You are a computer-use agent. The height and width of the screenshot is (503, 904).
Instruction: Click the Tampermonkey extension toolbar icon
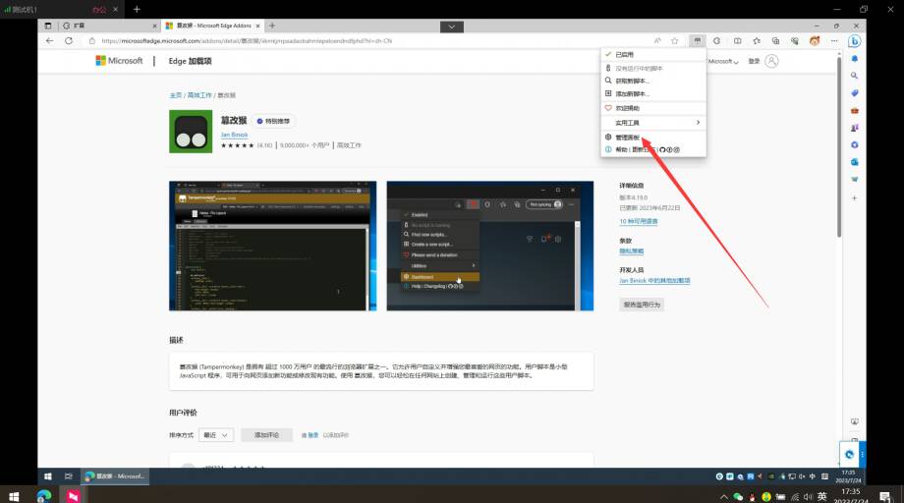coord(697,41)
